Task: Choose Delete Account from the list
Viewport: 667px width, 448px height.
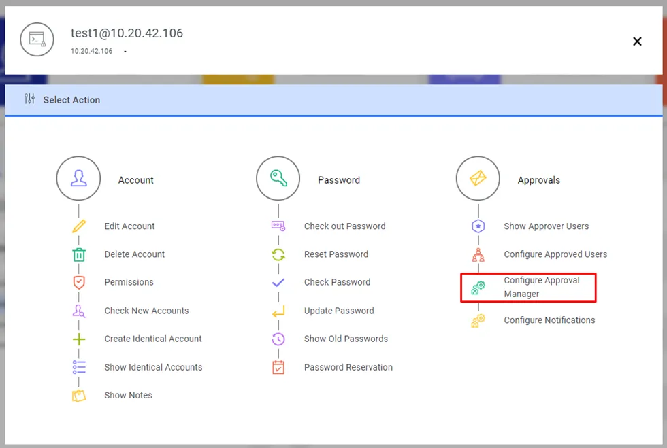Action: [135, 254]
